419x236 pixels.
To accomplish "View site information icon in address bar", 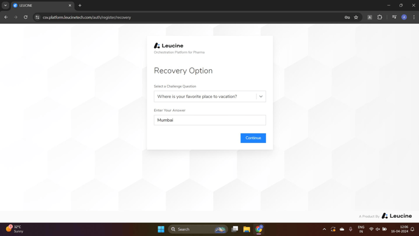I will [37, 18].
